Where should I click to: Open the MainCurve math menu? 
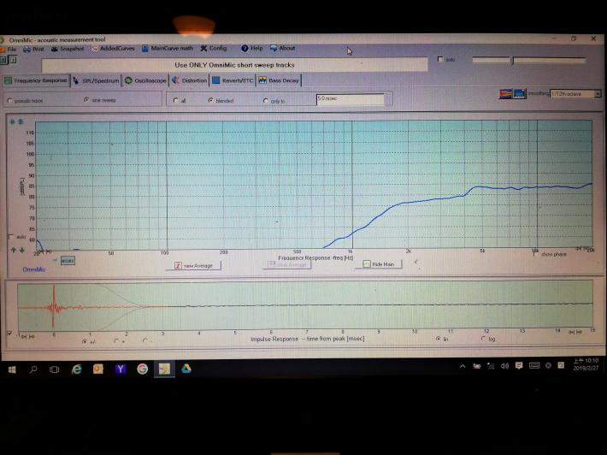tap(168, 49)
